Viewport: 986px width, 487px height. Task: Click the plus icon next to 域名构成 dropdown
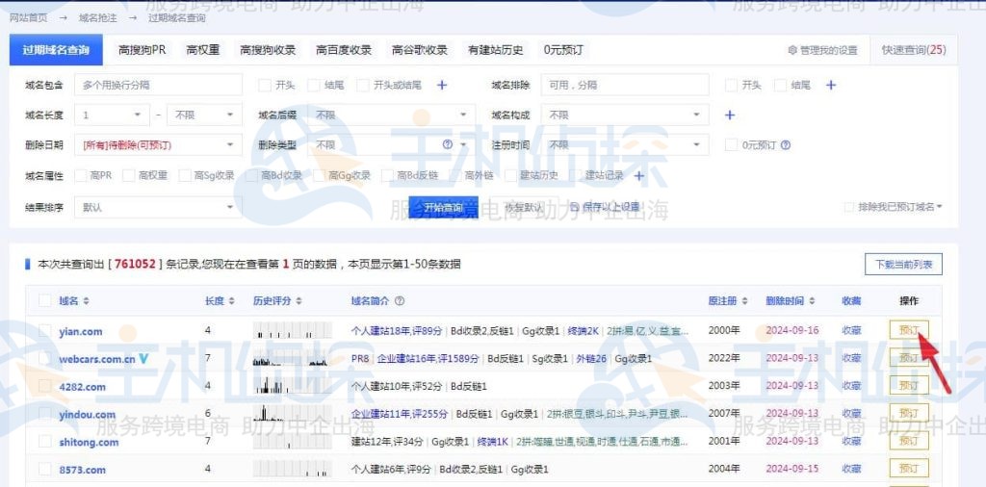(x=730, y=115)
